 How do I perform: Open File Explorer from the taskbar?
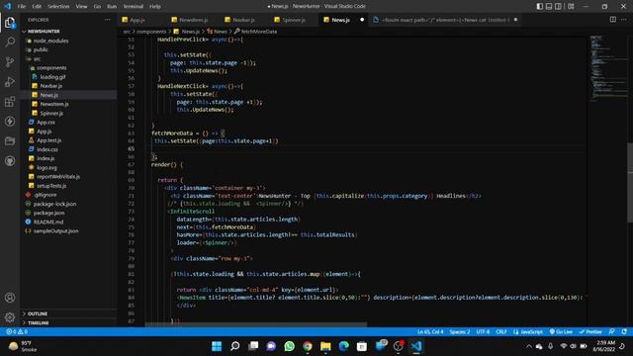(x=325, y=346)
